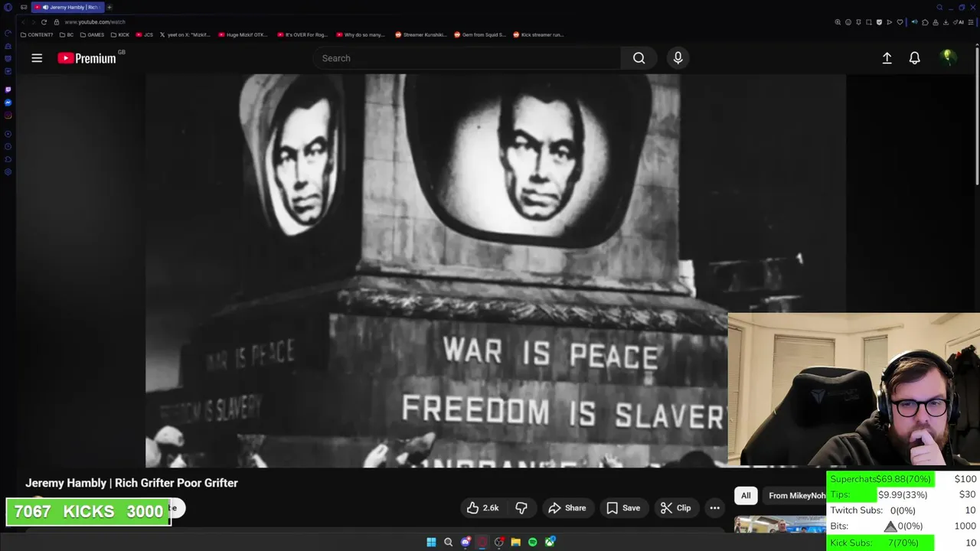980x551 pixels.
Task: Click the recommended video thumbnail
Action: pos(780,524)
